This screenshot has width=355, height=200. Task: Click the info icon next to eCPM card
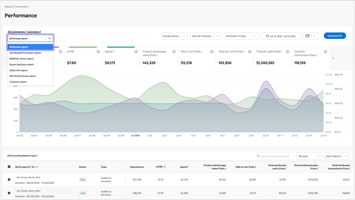coord(98,52)
